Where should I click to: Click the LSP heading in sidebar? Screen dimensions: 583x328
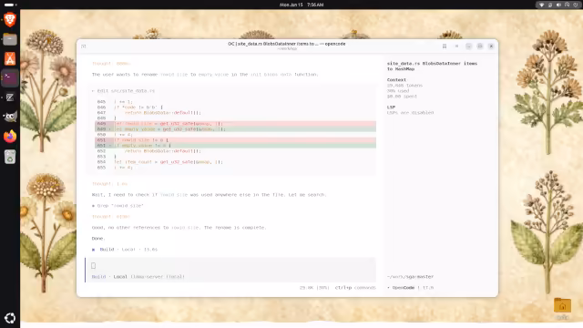coord(391,108)
